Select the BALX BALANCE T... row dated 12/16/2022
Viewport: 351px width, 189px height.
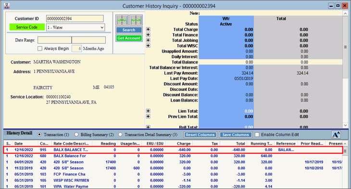click(x=173, y=150)
